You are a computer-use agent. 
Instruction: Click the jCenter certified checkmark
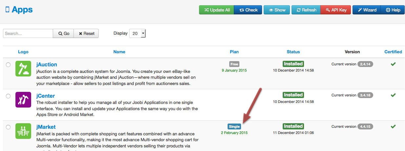[x=393, y=95]
